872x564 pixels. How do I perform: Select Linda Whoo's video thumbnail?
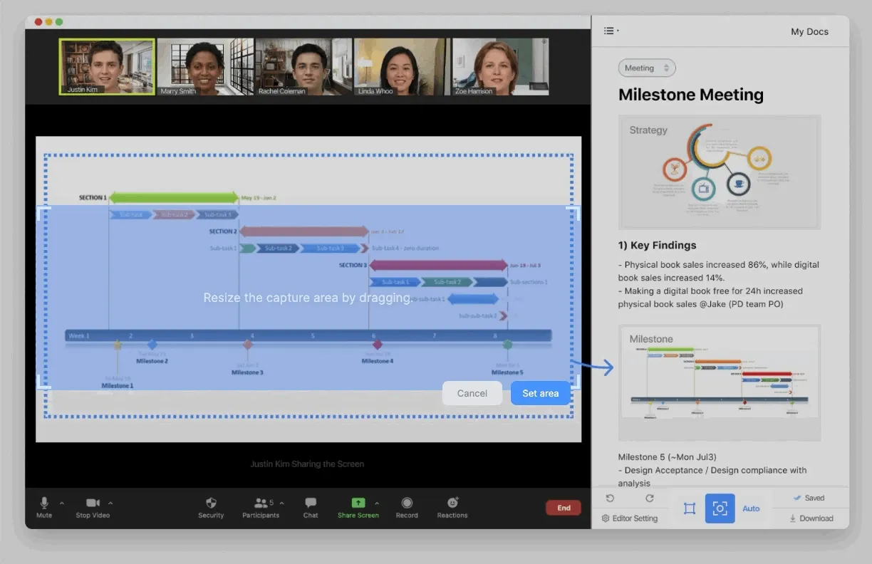coord(402,67)
